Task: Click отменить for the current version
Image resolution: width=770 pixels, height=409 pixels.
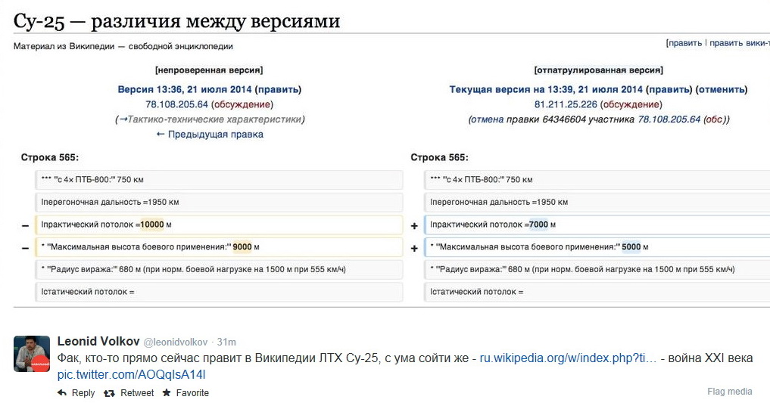Action: pos(722,90)
